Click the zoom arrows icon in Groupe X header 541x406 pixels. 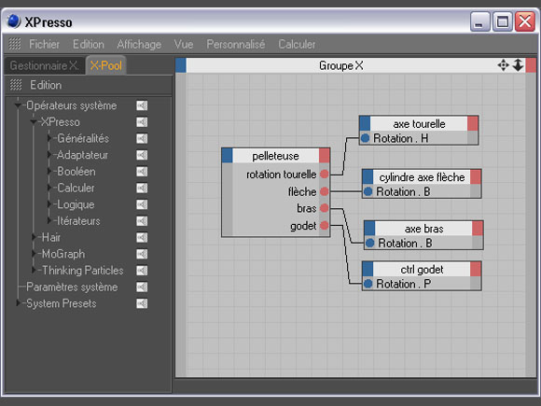[x=518, y=65]
